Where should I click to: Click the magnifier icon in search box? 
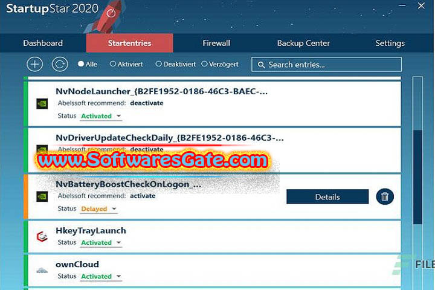(261, 65)
